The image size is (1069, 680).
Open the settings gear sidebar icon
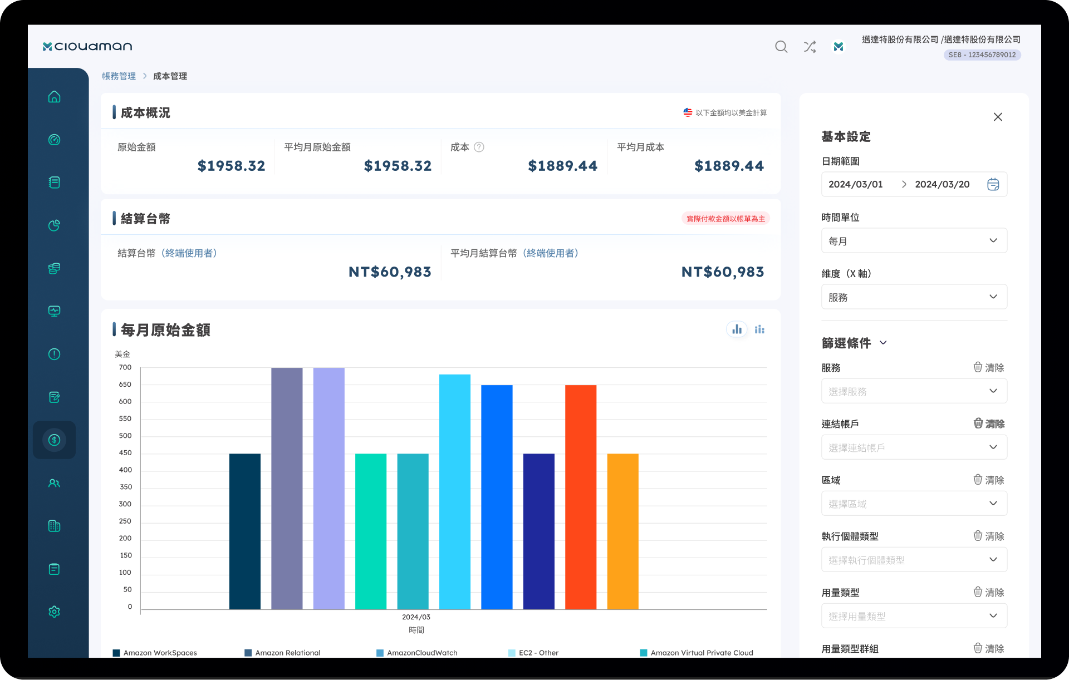[54, 612]
